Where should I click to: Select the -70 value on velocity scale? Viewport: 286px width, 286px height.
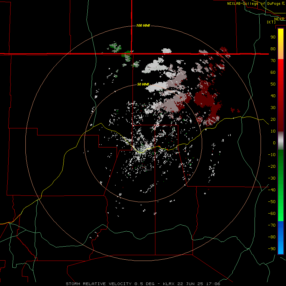click(x=272, y=225)
